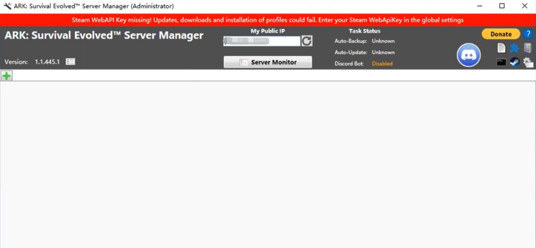
Task: Open the version patch notes list icon
Action: (x=70, y=62)
